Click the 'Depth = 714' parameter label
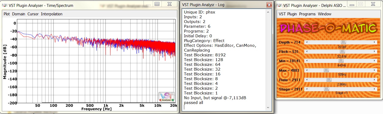Viewport: 383px width, 114px height. (290, 42)
